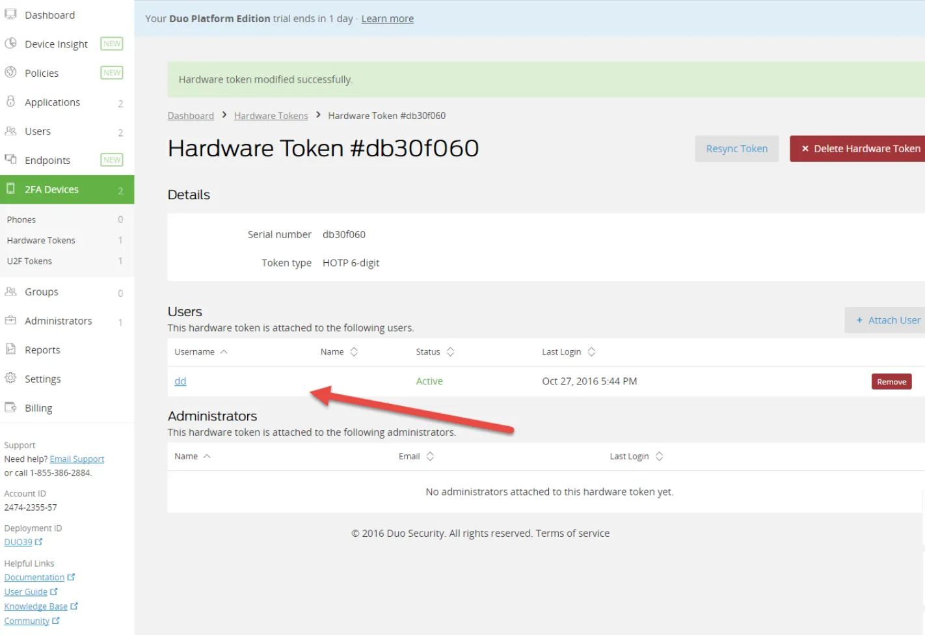Click the Active status text for dd
The width and height of the screenshot is (925, 635).
(429, 381)
